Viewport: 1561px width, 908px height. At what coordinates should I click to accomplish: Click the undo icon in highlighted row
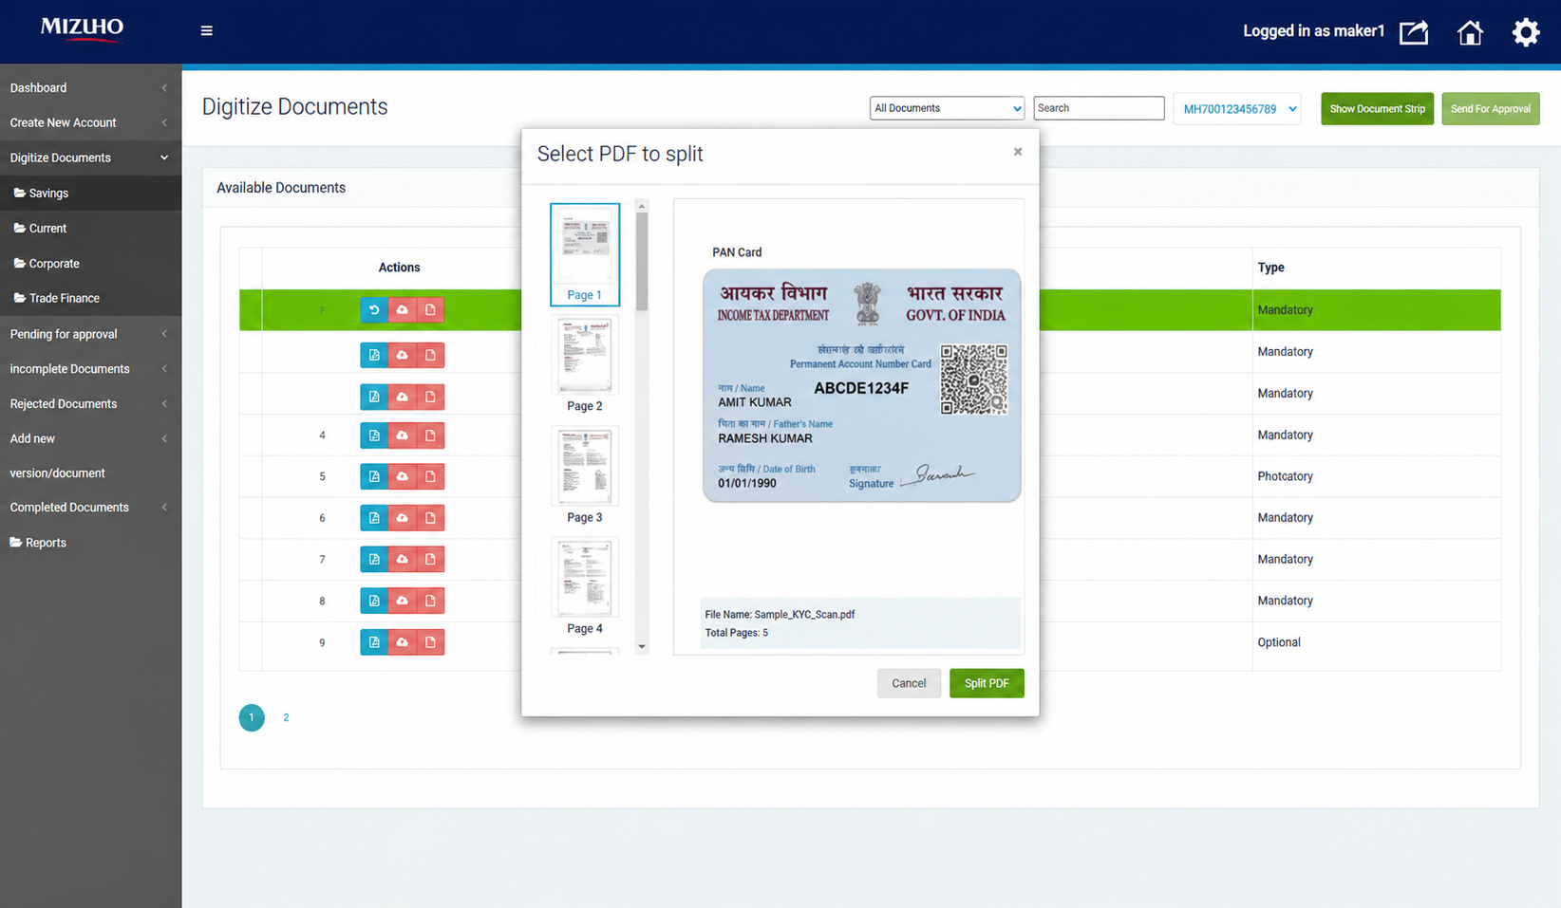point(374,310)
